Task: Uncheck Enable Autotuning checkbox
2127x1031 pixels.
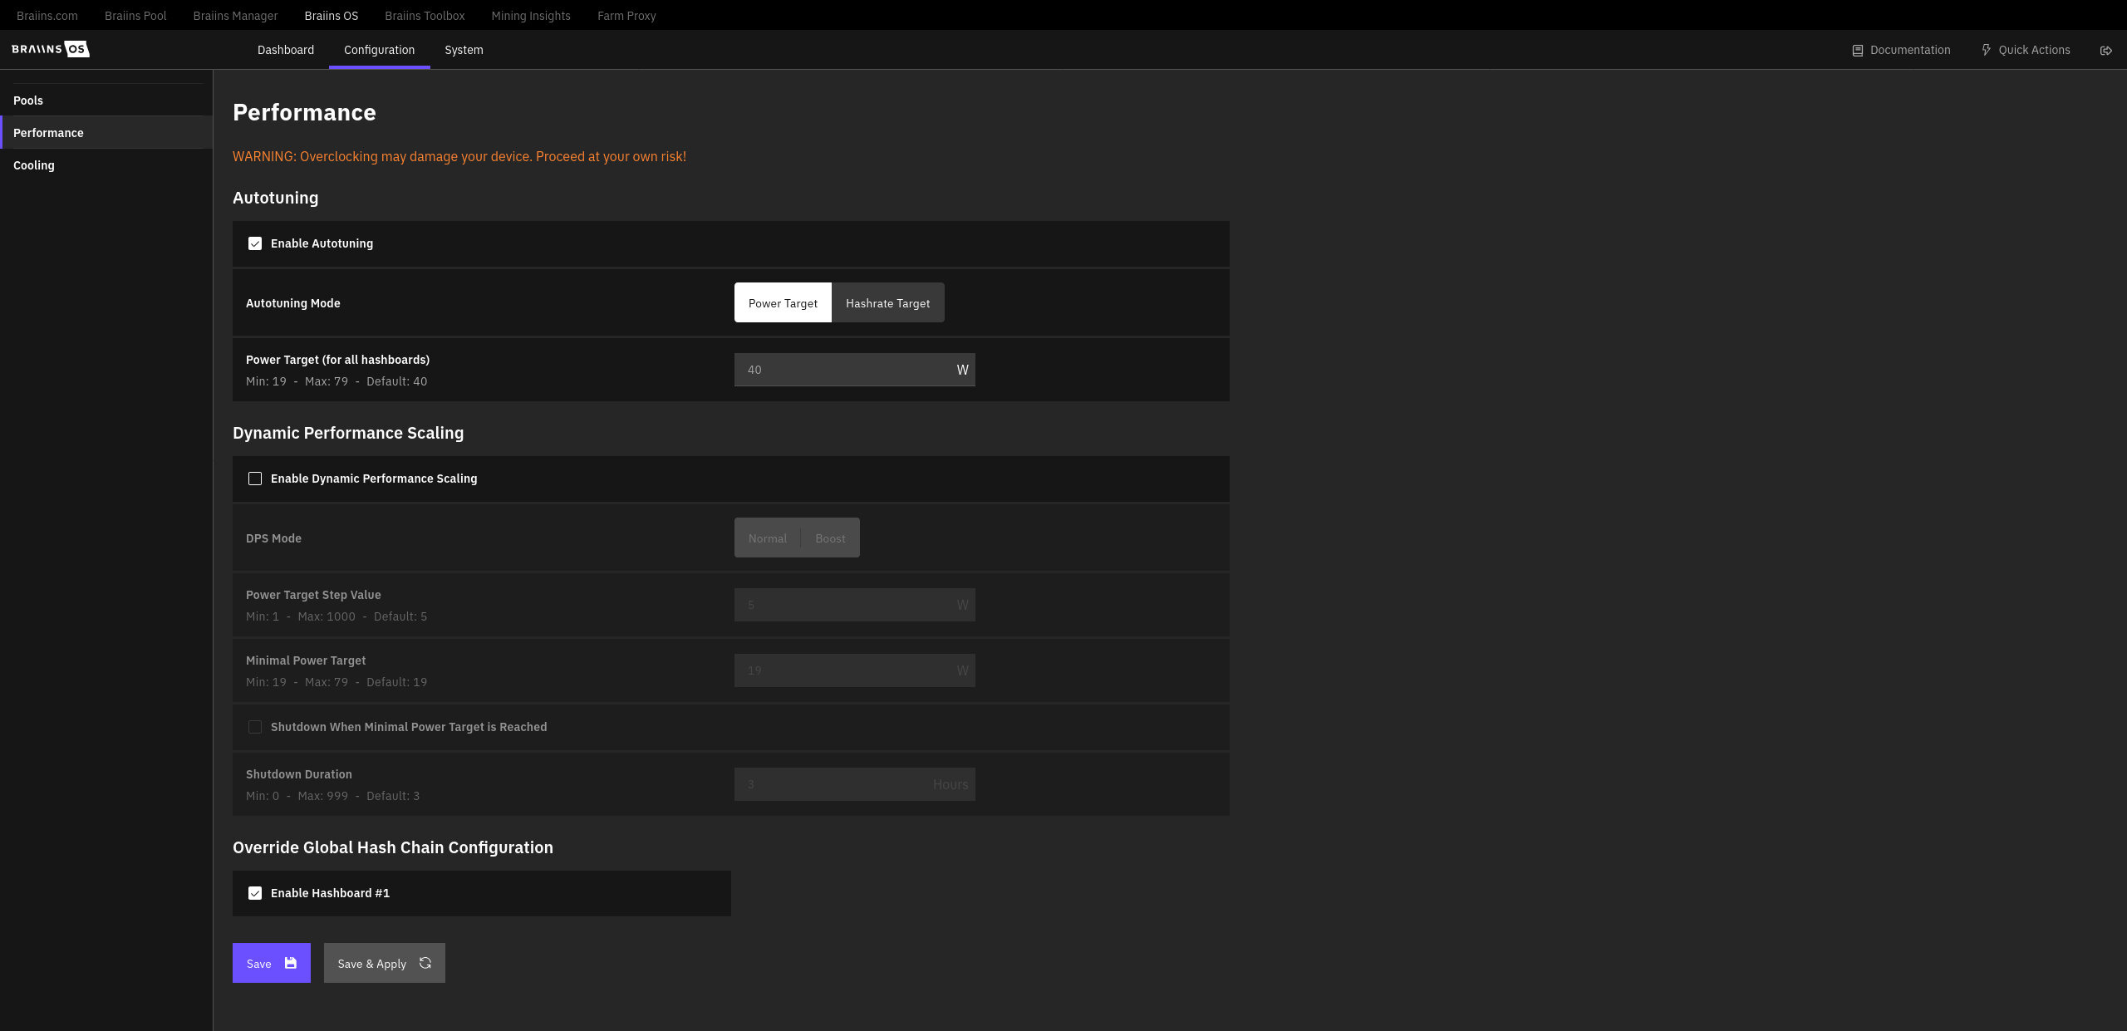Action: point(255,243)
